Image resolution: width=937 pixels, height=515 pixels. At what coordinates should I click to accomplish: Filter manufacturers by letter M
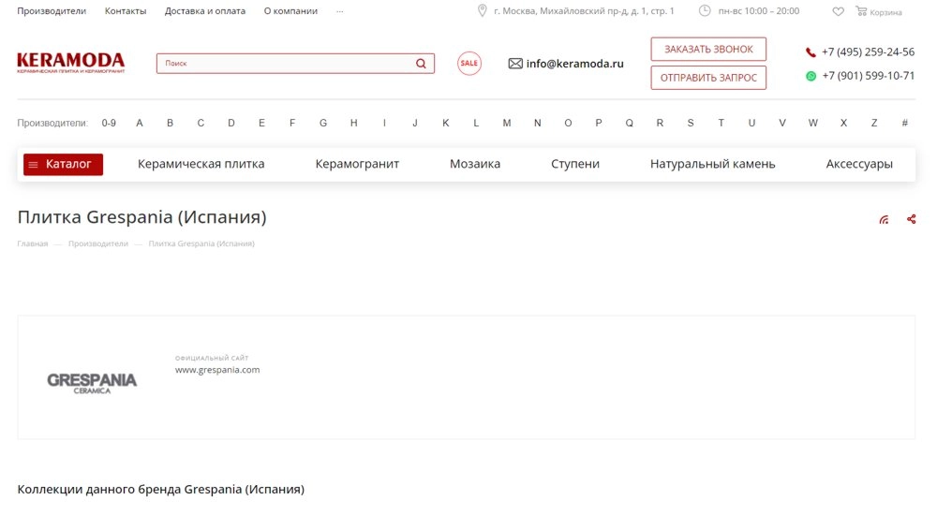(x=507, y=123)
